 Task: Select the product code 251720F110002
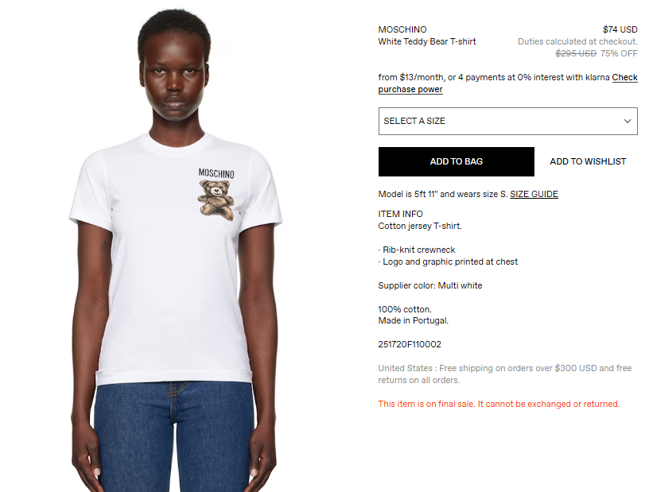[410, 344]
